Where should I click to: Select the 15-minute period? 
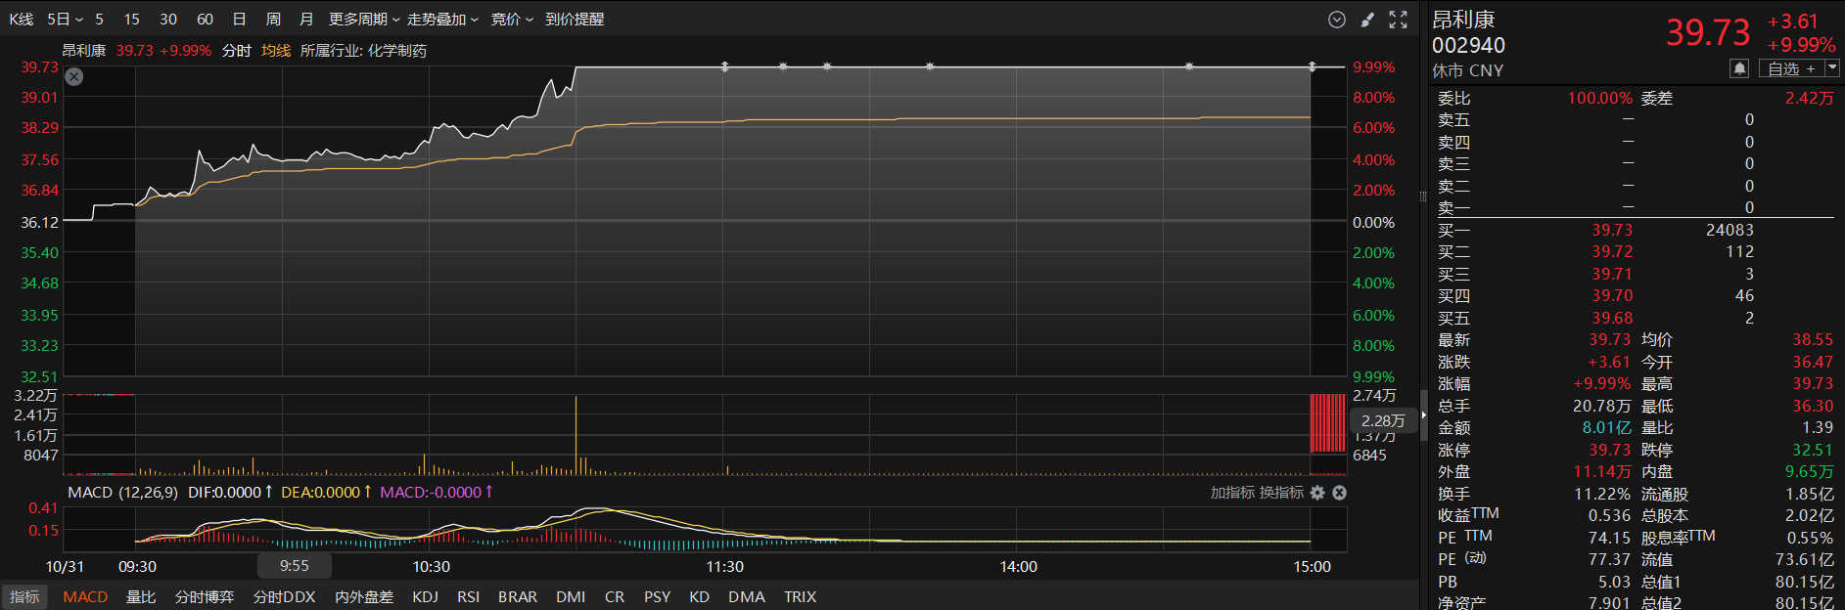(132, 20)
